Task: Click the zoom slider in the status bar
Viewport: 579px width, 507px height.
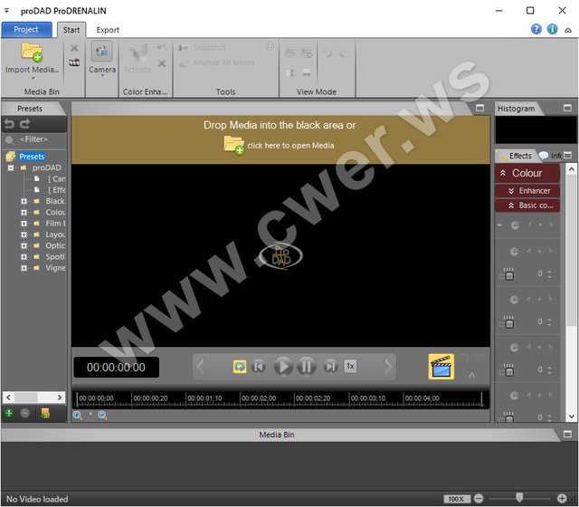Action: tap(518, 499)
